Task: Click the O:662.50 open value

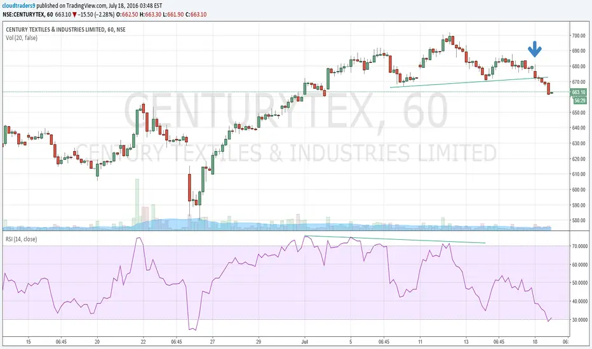Action: click(x=127, y=15)
